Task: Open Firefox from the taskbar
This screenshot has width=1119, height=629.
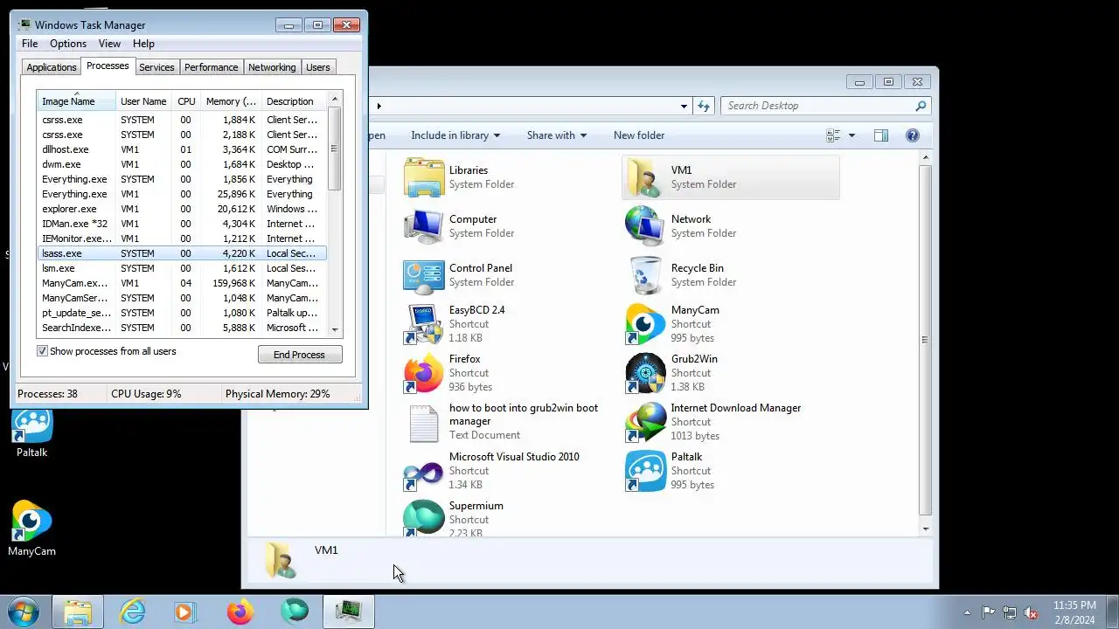Action: (240, 612)
